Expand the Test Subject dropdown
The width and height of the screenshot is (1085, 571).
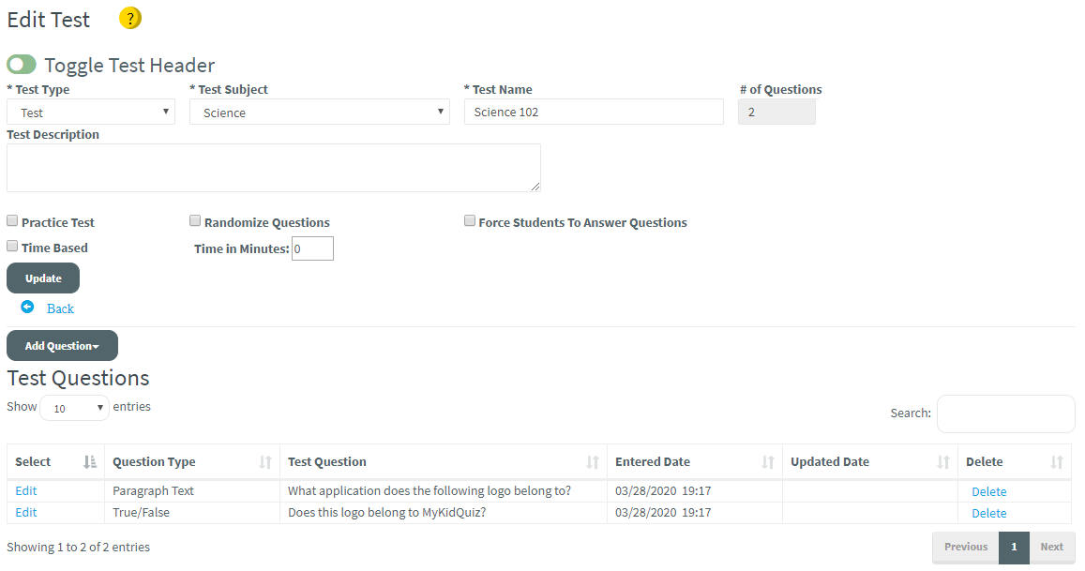pyautogui.click(x=320, y=112)
